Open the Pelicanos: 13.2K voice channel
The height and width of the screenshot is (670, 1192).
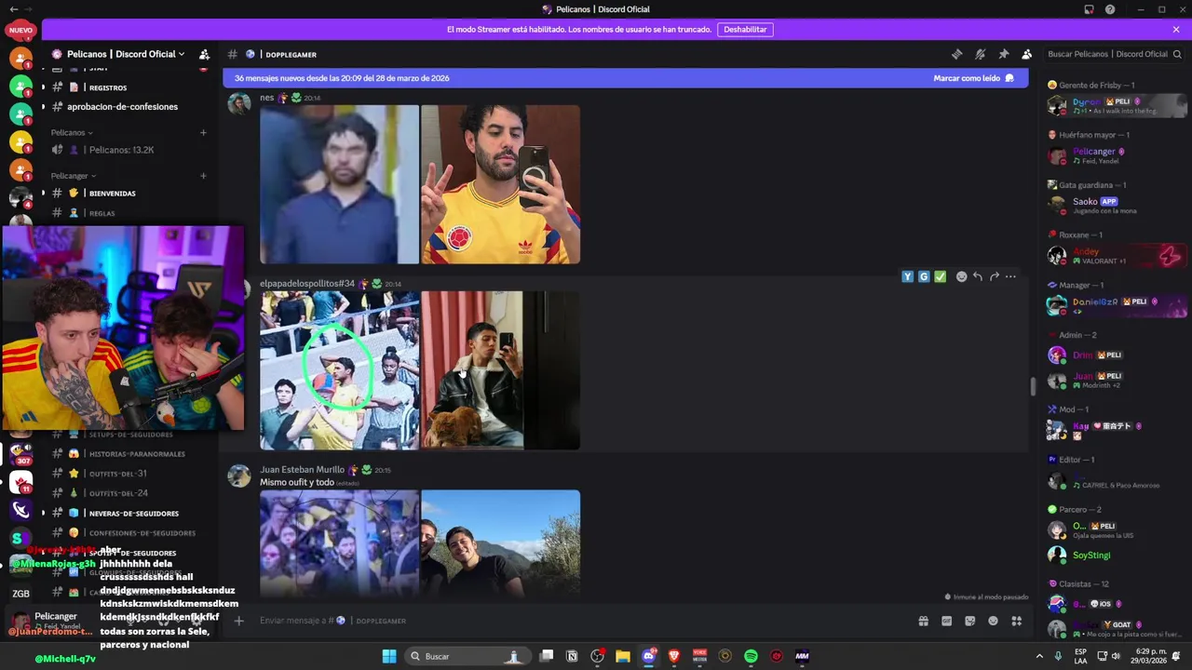(x=121, y=150)
